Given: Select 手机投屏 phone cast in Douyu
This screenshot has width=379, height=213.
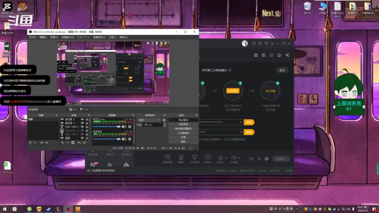Looking at the screenshot, I should click(x=194, y=159).
